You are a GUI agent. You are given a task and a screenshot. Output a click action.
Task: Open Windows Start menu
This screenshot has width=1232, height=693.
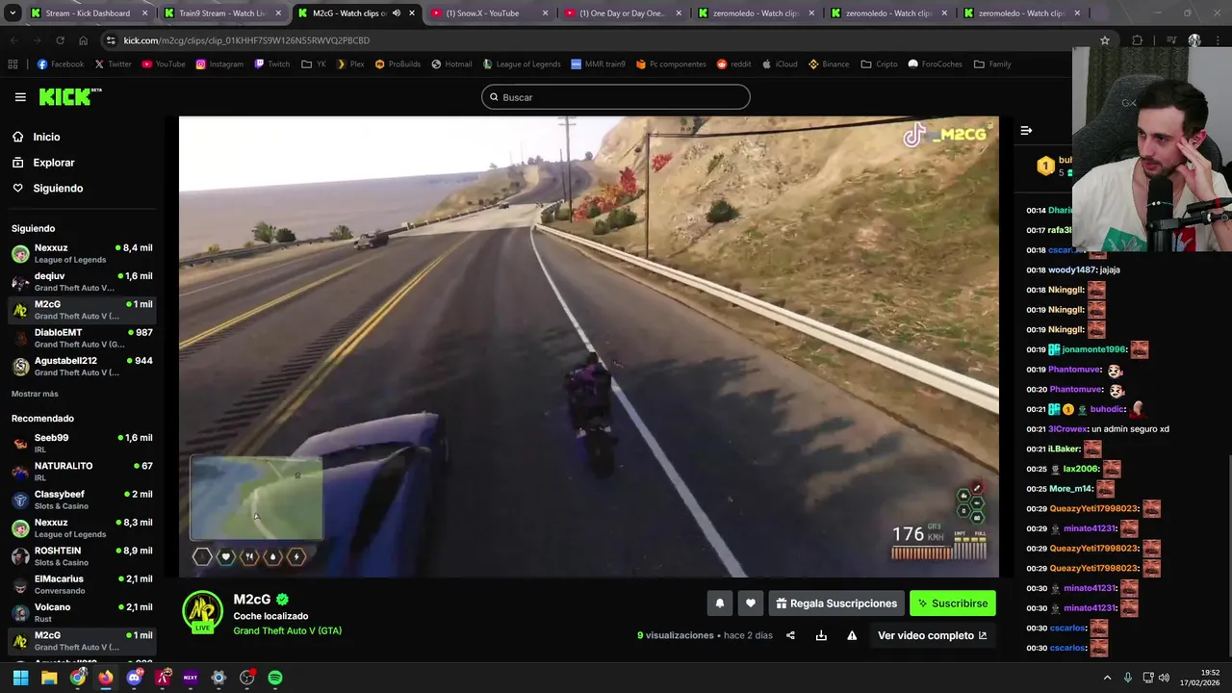(20, 678)
